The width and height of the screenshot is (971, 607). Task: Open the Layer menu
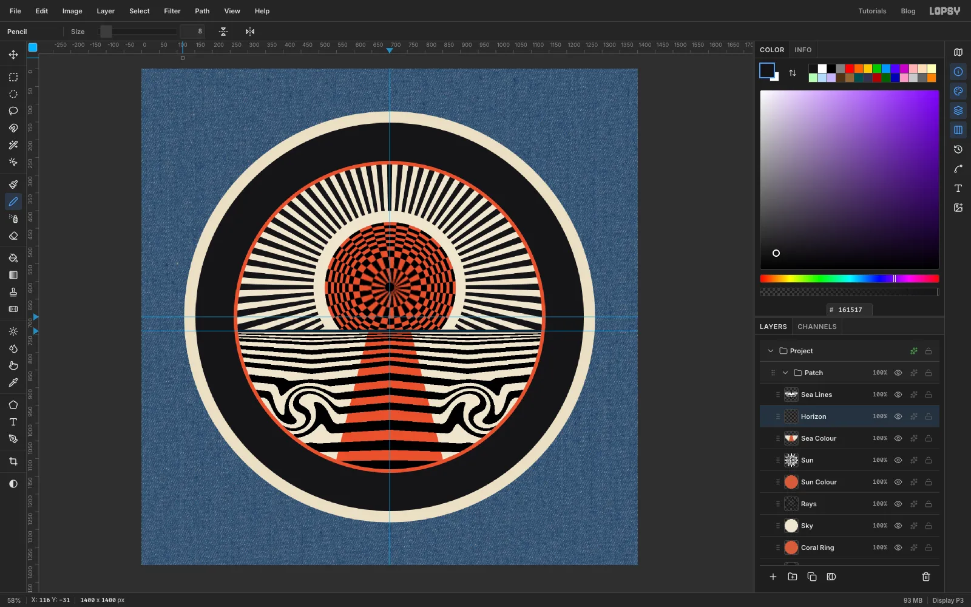(106, 11)
